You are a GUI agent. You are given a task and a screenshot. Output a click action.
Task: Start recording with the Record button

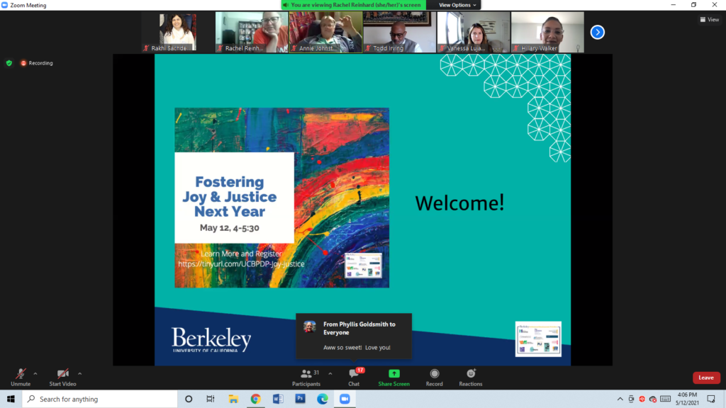click(434, 376)
